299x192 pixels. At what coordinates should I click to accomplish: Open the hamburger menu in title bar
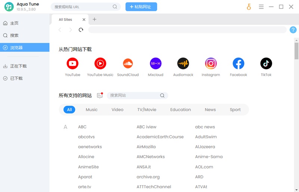[261, 7]
